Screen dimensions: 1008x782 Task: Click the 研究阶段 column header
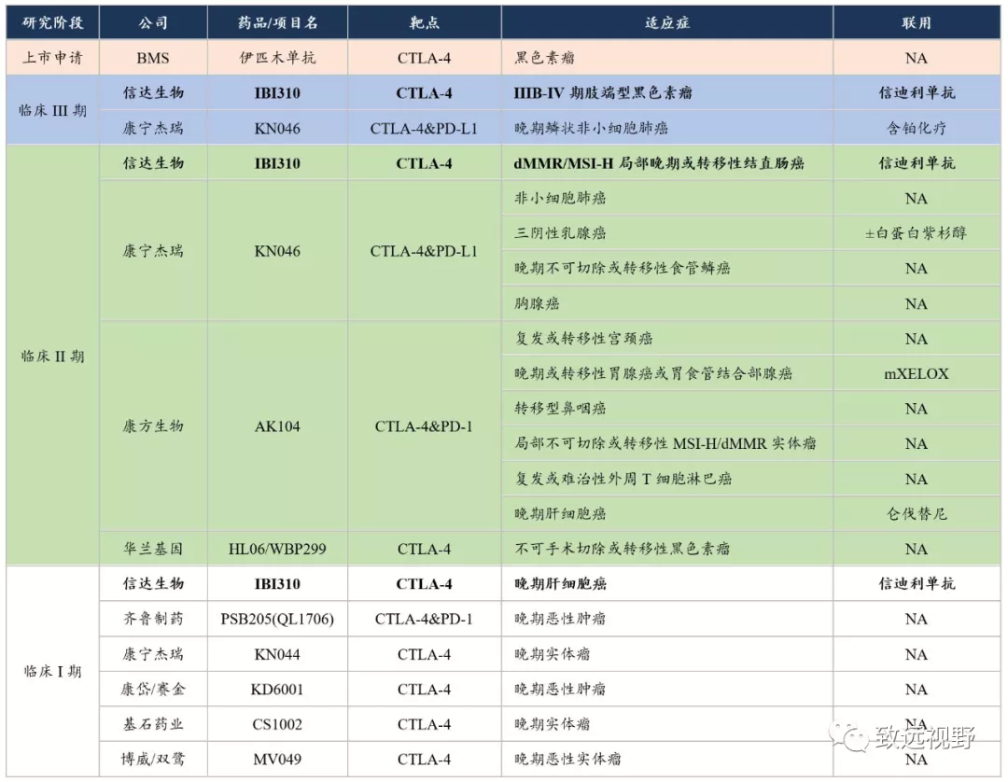click(x=52, y=23)
